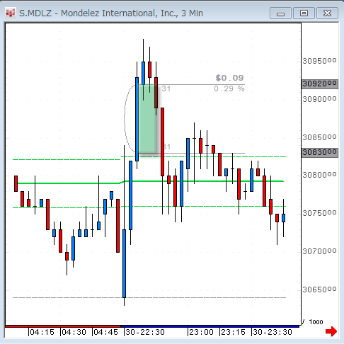Viewport: 344px width, 344px height.
Task: Click the 307000 price axis label
Action: click(x=319, y=251)
